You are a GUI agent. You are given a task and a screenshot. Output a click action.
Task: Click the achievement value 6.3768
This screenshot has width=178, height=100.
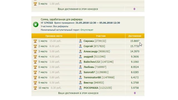pyautogui.click(x=135, y=83)
